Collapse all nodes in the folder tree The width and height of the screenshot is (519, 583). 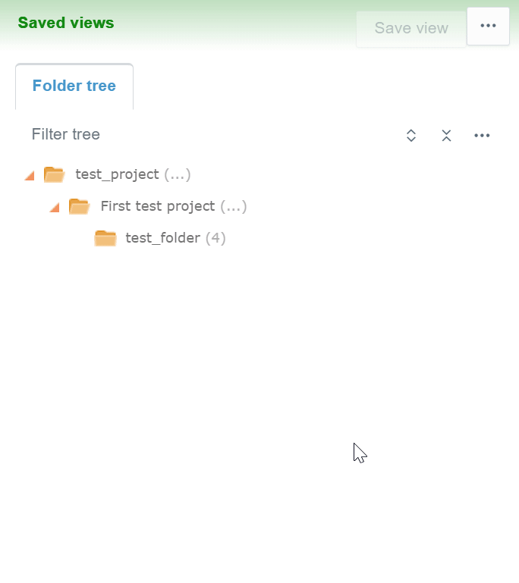pos(446,136)
